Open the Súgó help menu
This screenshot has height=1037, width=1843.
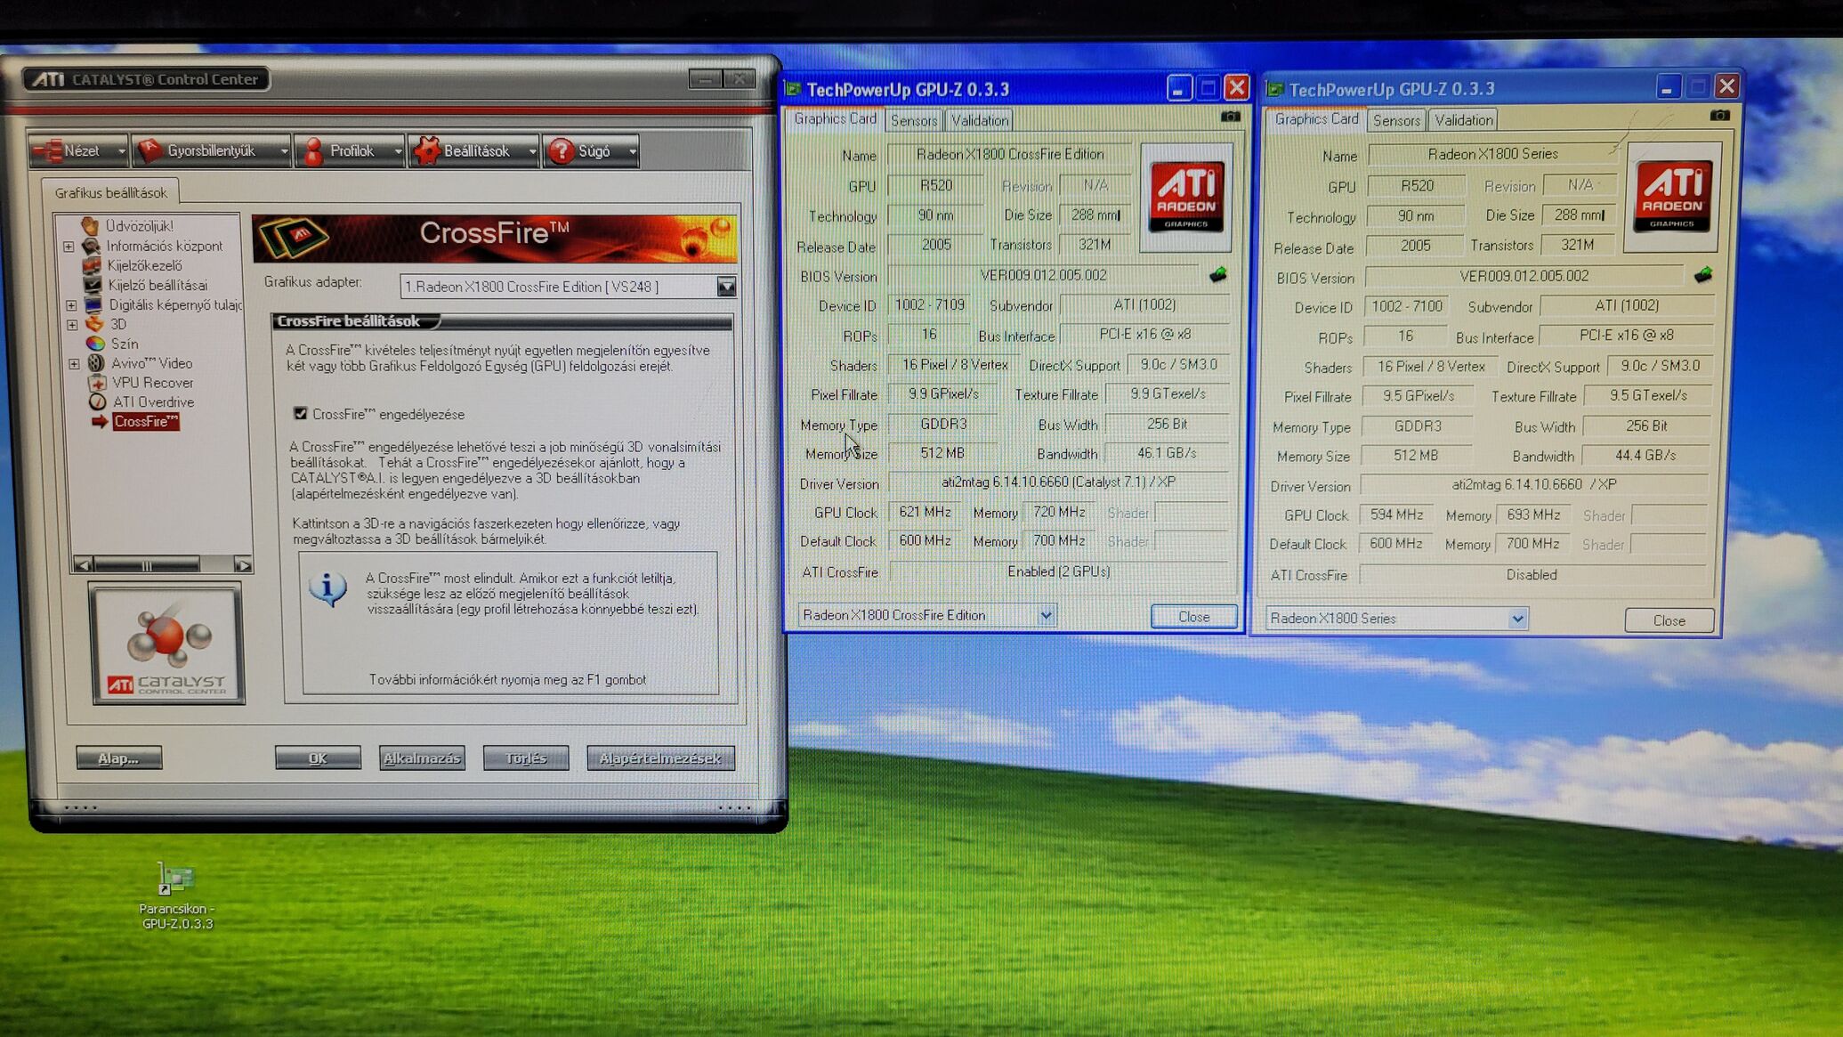(x=591, y=151)
